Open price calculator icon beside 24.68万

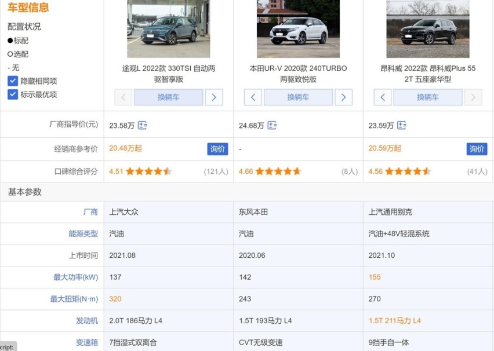click(272, 125)
